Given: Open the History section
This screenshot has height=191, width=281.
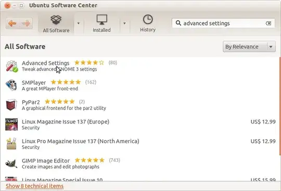Looking at the screenshot, I should (x=148, y=24).
